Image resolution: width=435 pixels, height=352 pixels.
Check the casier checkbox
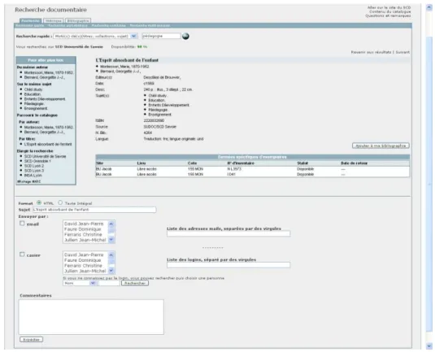(22, 254)
